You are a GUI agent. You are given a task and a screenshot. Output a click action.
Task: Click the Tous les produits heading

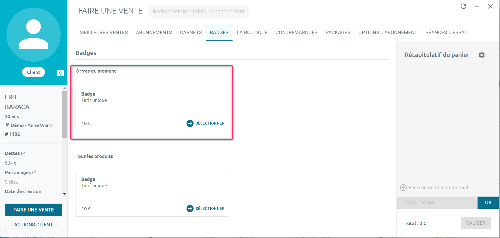coord(94,156)
